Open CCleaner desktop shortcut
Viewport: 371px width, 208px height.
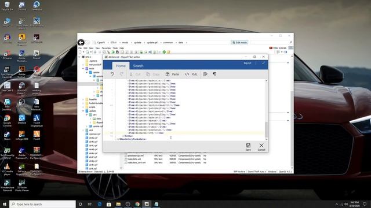[x=7, y=55]
